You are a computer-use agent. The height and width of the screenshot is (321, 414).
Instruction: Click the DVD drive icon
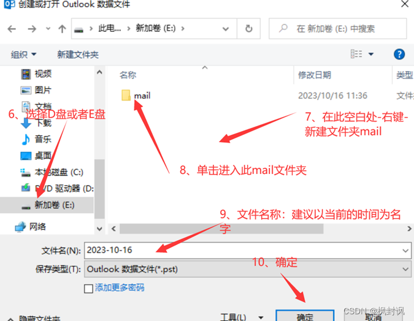coord(26,188)
